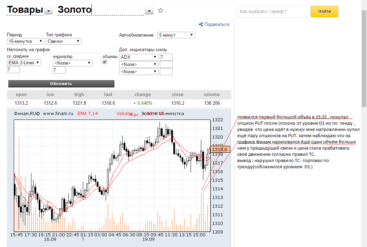Click the orange 1318,6 price label on chart

220,149
